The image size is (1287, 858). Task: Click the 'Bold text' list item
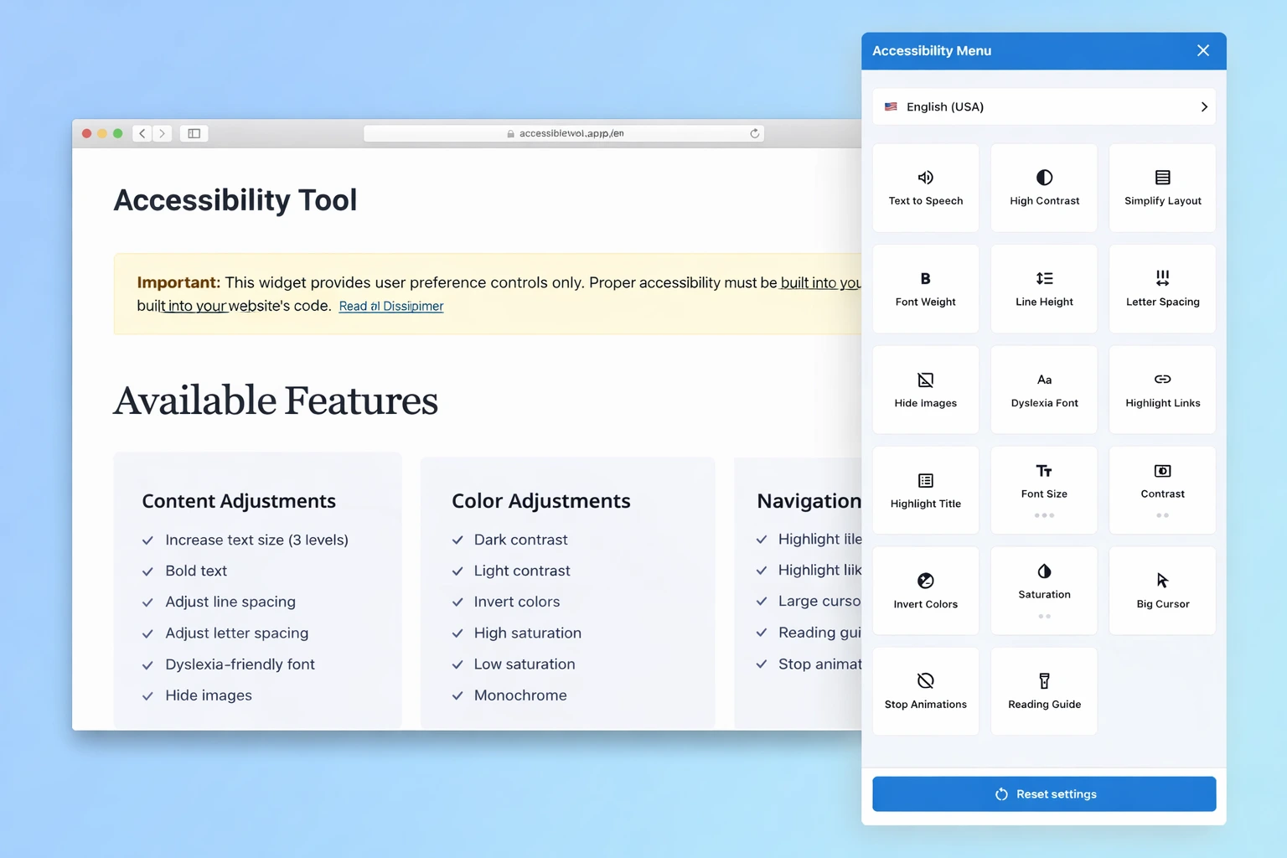[196, 571]
